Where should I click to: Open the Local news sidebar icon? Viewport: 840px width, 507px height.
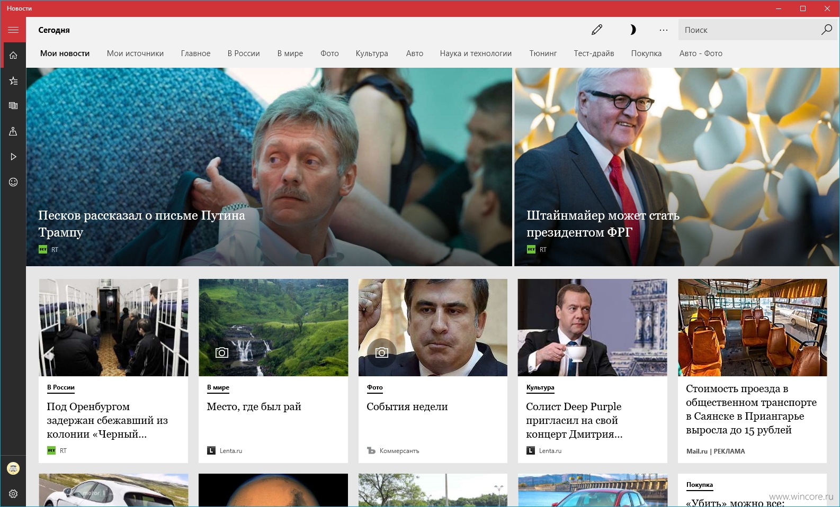tap(13, 131)
